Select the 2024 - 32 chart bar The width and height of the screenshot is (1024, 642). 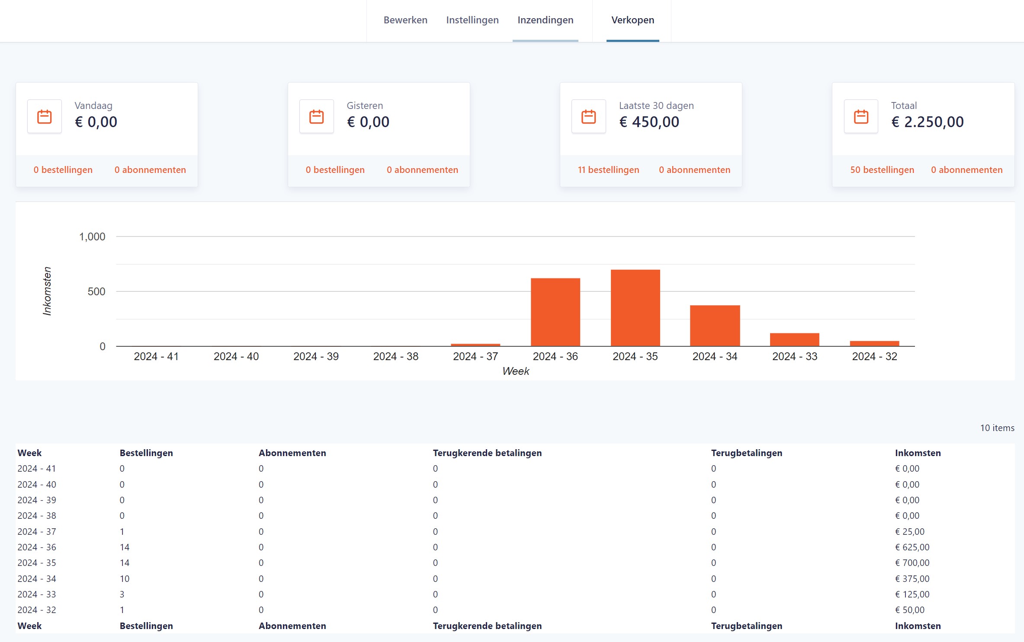click(875, 344)
